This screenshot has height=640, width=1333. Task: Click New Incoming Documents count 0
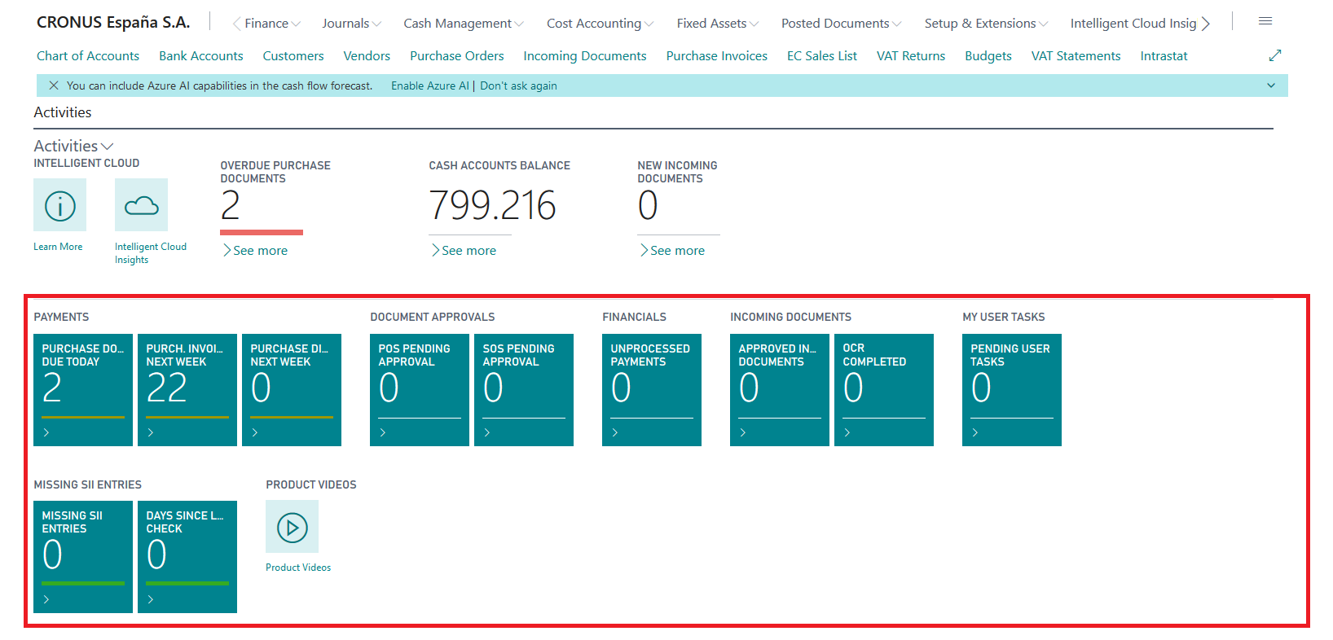pos(648,205)
